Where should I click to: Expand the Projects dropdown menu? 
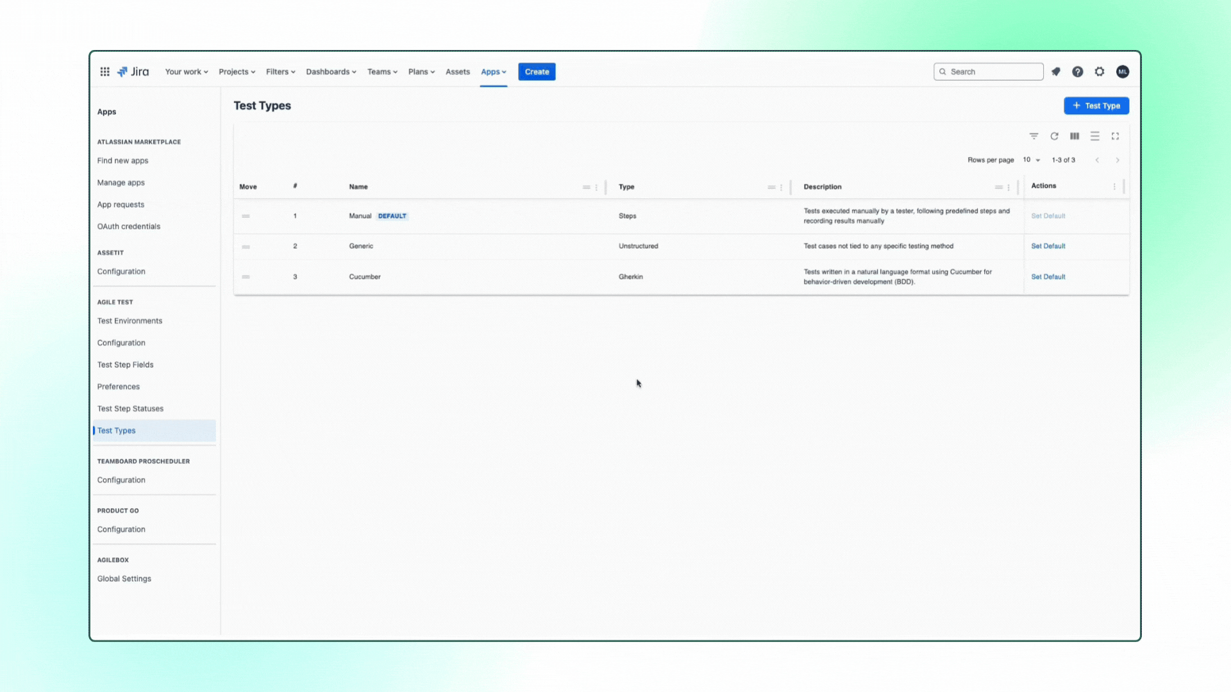[237, 71]
